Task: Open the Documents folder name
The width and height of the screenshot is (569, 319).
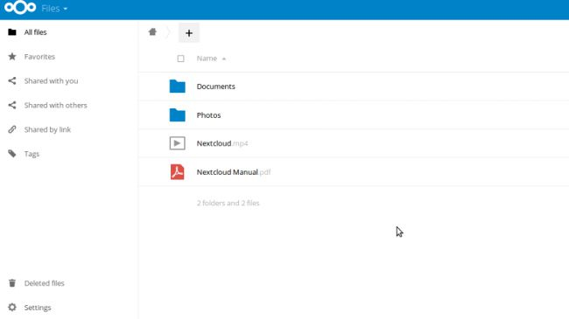Action: (x=216, y=87)
